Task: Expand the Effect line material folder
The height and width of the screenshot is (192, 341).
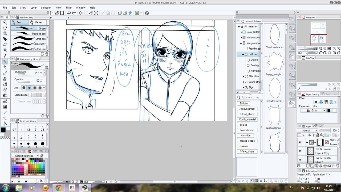Action: click(x=243, y=77)
